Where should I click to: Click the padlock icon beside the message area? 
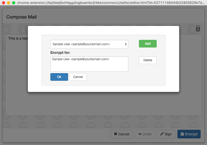tap(198, 28)
